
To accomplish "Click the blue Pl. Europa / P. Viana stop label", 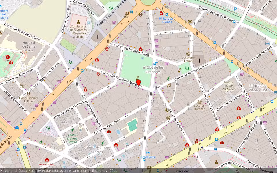I will tap(167, 20).
